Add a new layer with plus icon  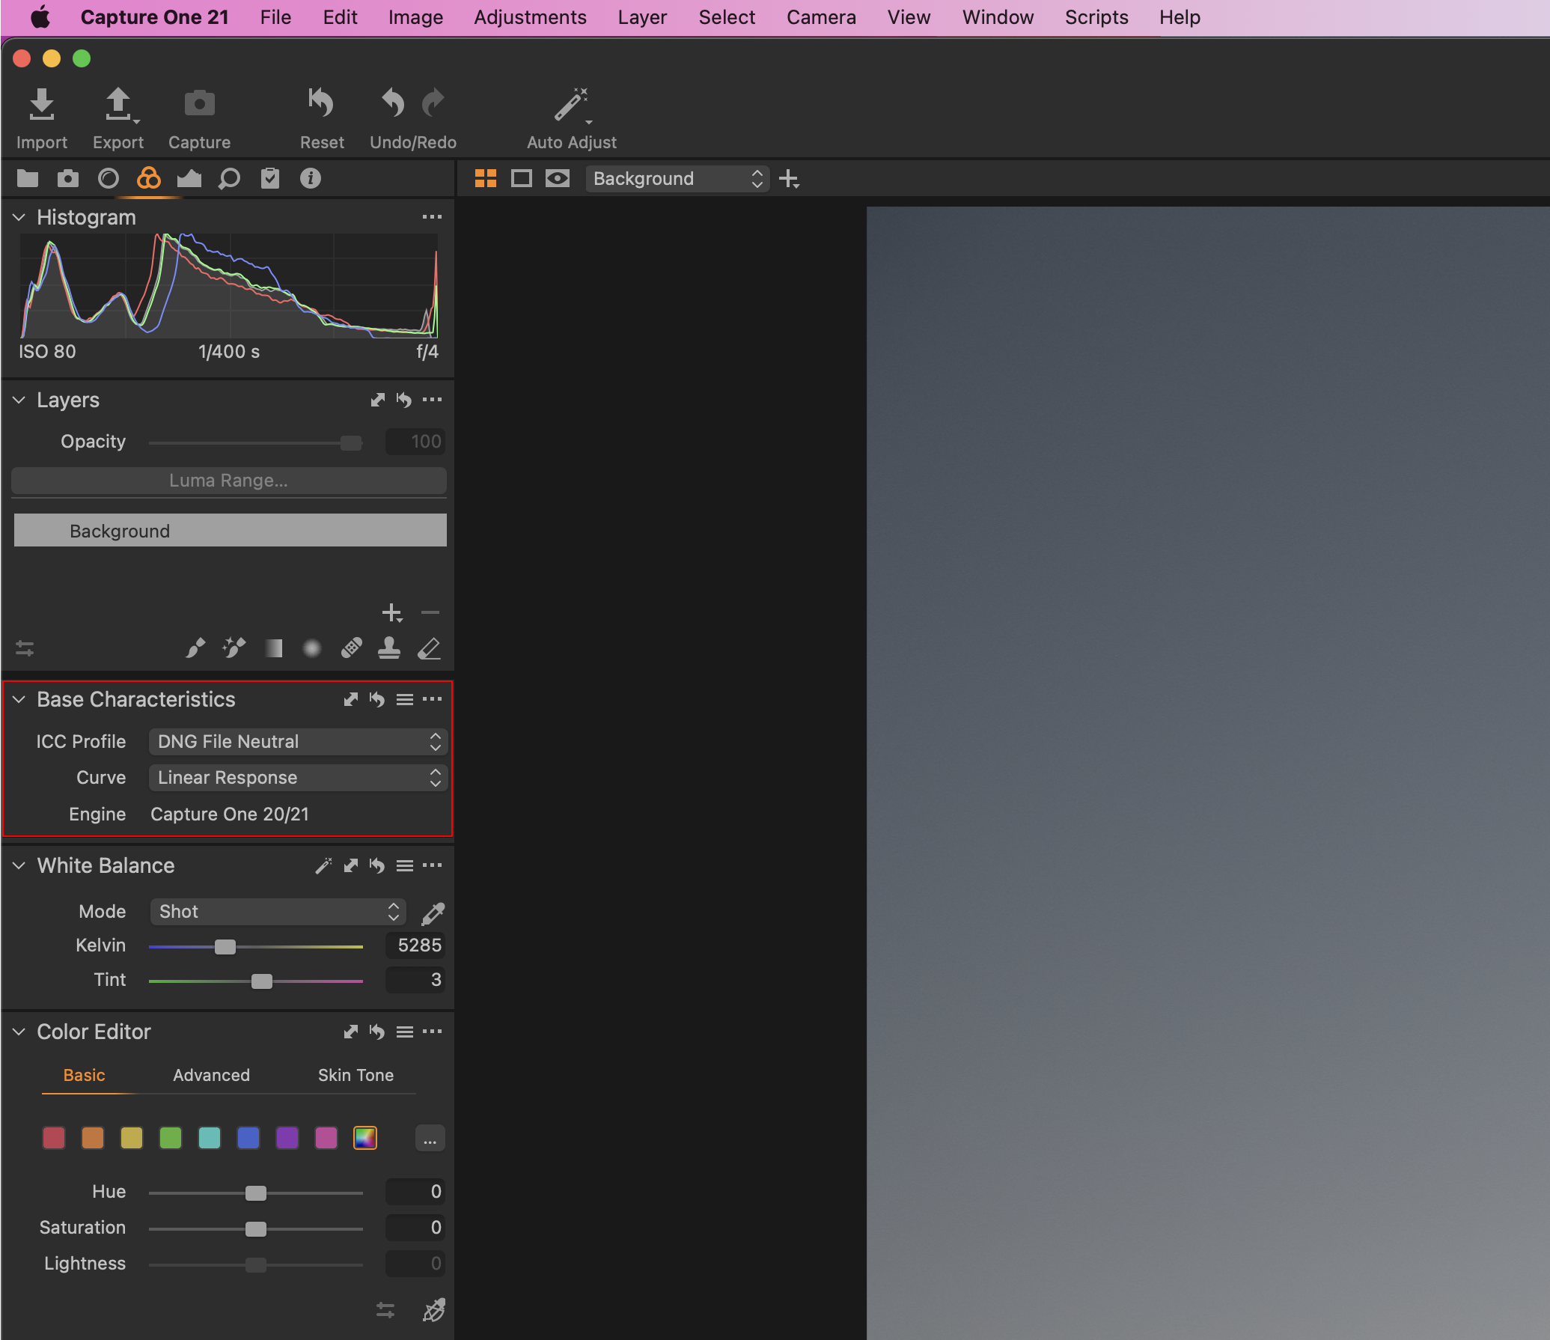(392, 613)
